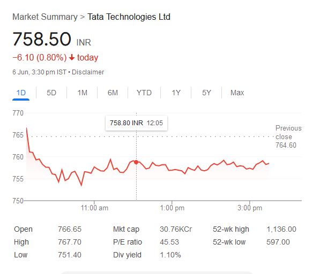Click the Previous close 764.60 label
Viewport: 327px width, 274px height.
[288, 136]
